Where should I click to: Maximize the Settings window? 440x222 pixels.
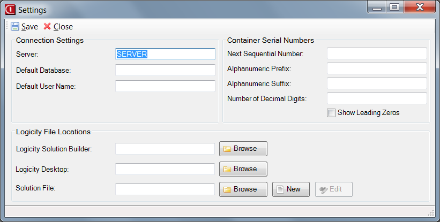pos(394,7)
